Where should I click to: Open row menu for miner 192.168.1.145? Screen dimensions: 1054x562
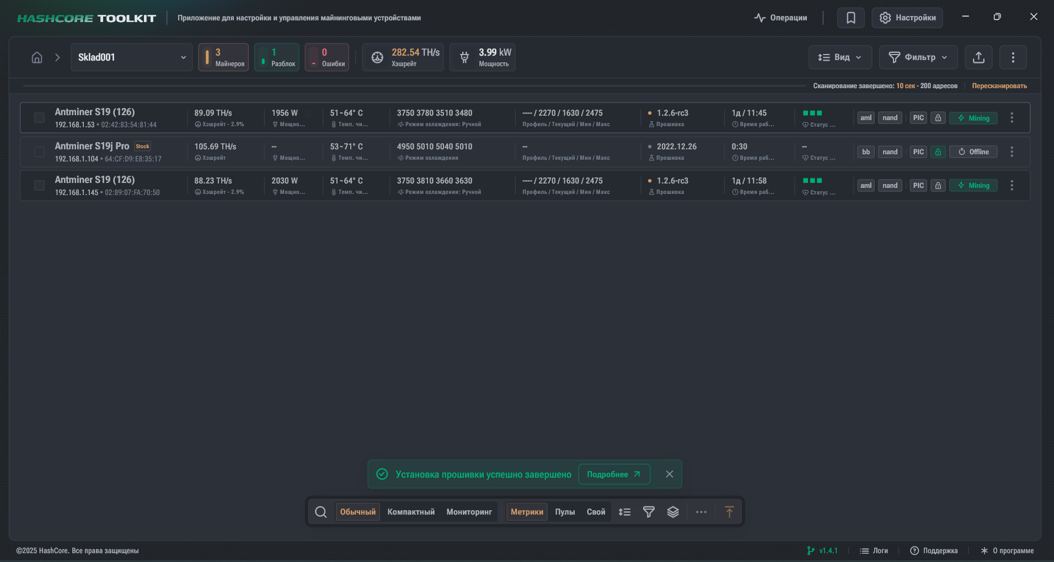(1012, 186)
